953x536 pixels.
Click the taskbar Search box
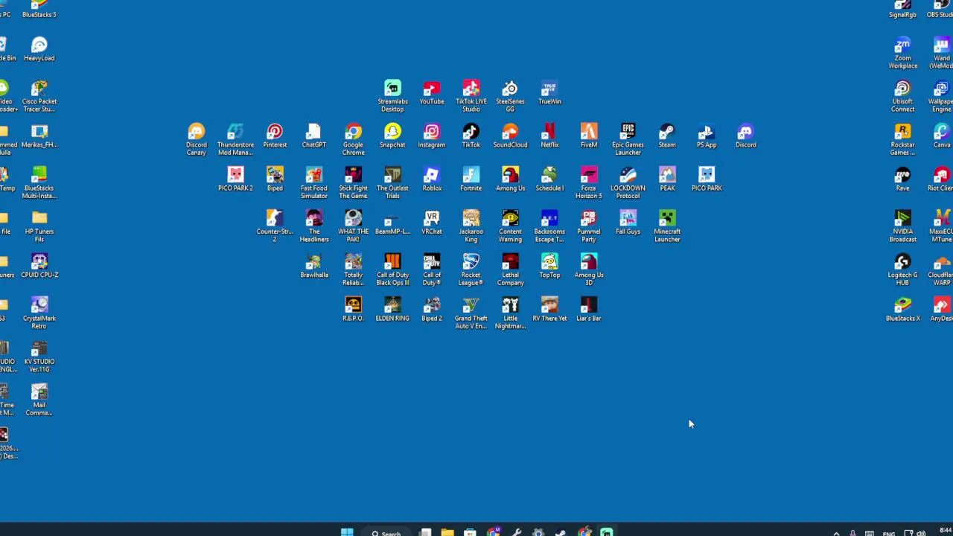tap(386, 532)
